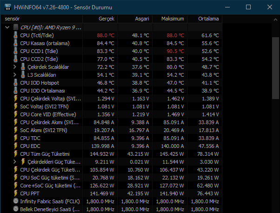Screen dimensions: 280x213
Task: Click the 'Gerçek' column header
Action: (100, 19)
